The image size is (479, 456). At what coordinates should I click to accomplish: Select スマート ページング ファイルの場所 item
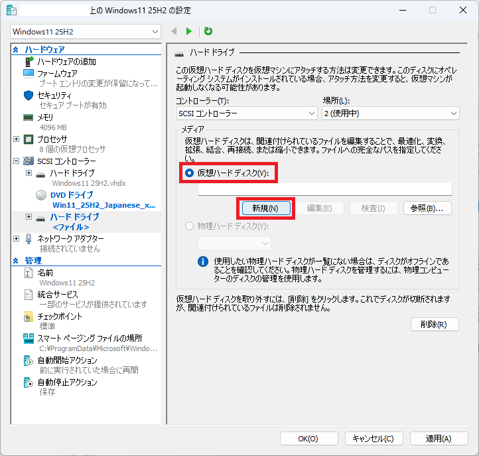coord(90,339)
